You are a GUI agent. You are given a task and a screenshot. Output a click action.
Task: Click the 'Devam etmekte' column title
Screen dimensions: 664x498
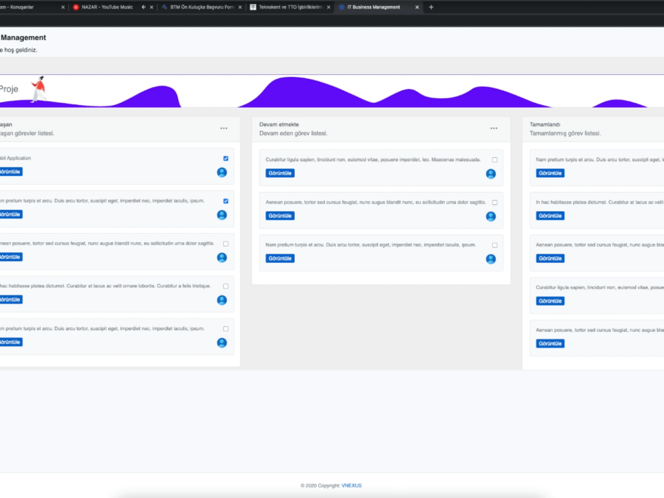coord(279,125)
